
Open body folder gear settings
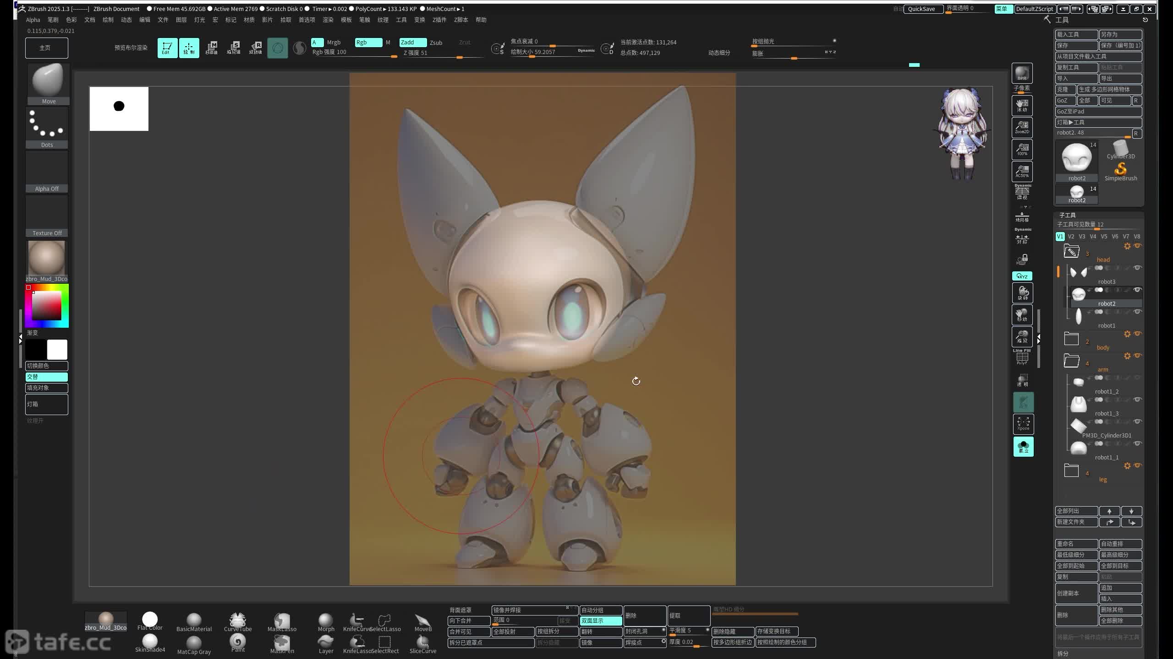[1127, 334]
